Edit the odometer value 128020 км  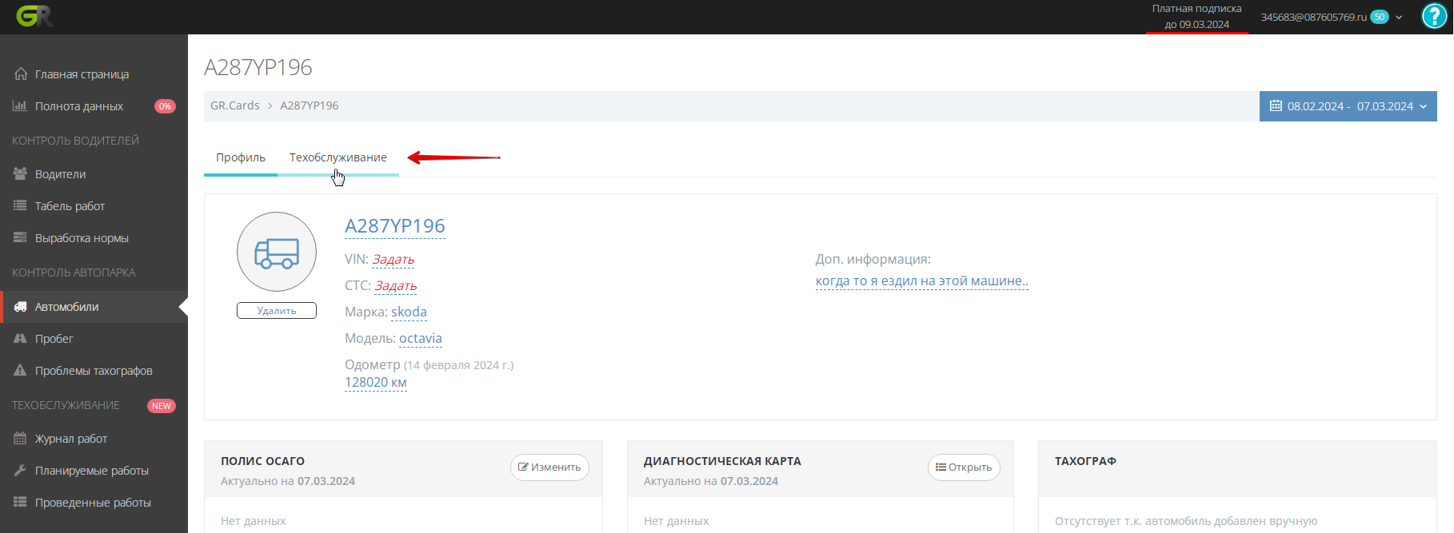(x=375, y=383)
